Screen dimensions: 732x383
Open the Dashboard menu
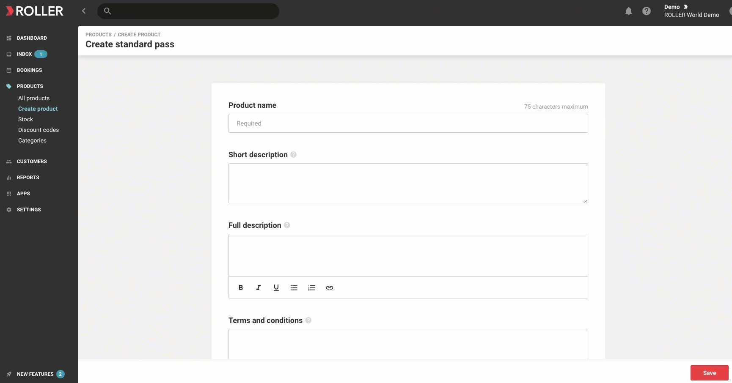[x=32, y=38]
